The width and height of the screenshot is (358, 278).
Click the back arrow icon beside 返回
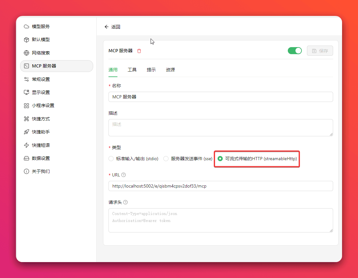coord(106,27)
